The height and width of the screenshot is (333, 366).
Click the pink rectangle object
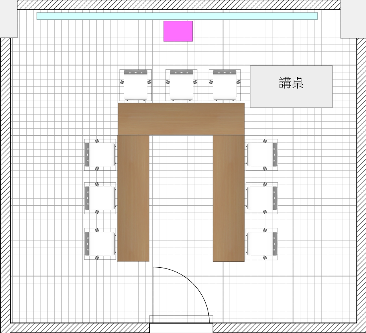pyautogui.click(x=178, y=31)
